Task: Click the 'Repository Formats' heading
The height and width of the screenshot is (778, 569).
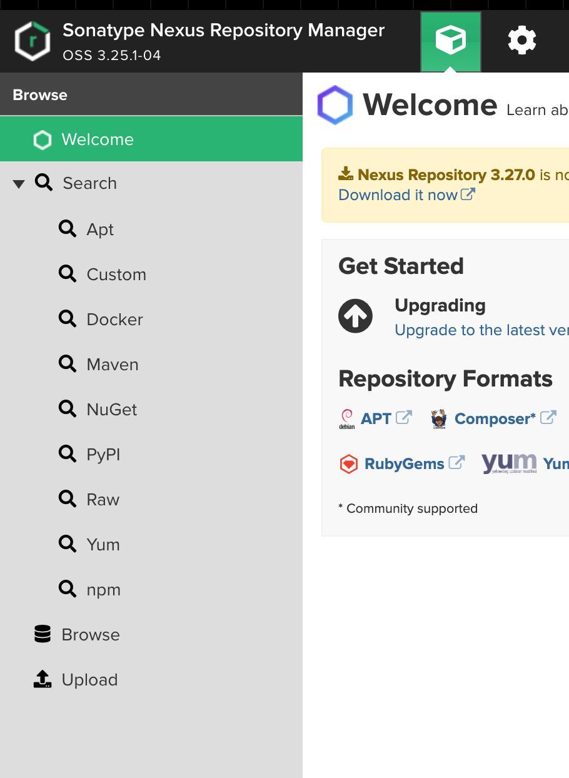Action: click(445, 378)
